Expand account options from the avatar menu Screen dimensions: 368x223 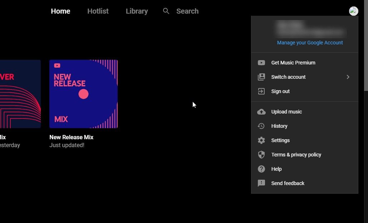click(353, 11)
